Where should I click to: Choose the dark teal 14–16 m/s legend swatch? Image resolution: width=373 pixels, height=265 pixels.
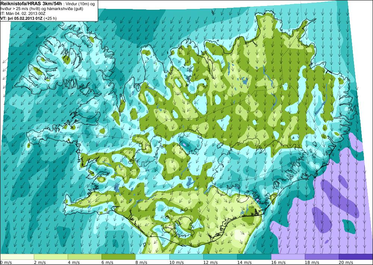coord(254,257)
